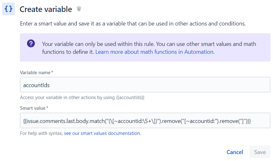
Task: Click the red asterisk beside Variable name
Action: click(52, 72)
